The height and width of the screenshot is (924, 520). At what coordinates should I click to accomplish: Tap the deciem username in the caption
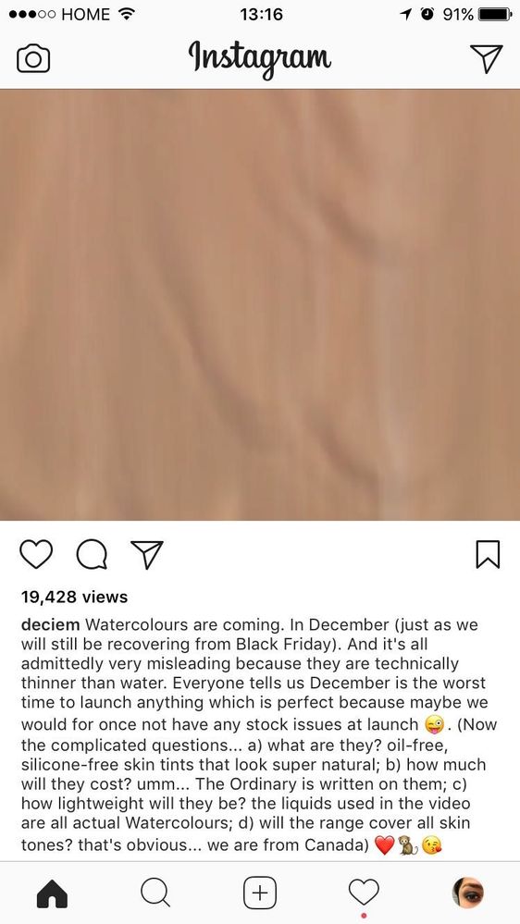click(51, 624)
